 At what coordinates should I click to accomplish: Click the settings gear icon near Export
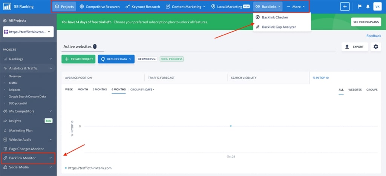(x=376, y=47)
